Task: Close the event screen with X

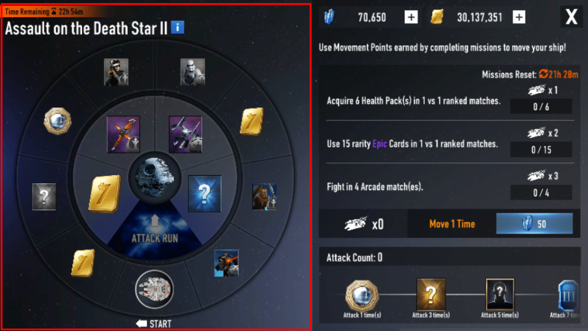Action: click(x=571, y=17)
